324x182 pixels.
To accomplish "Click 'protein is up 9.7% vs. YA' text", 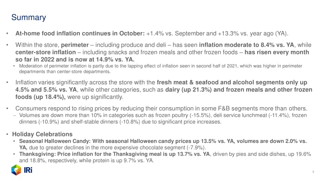I will 123,161.
